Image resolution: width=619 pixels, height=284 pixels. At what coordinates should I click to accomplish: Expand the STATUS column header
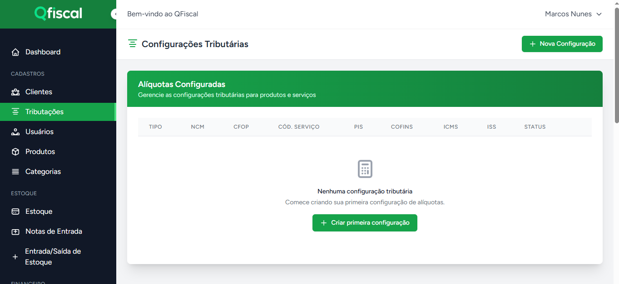click(x=535, y=127)
